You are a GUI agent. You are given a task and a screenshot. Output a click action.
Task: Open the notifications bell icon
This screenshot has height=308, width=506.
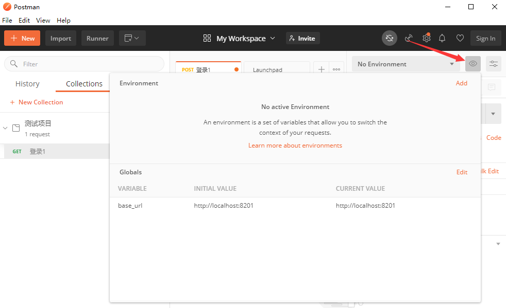point(442,39)
